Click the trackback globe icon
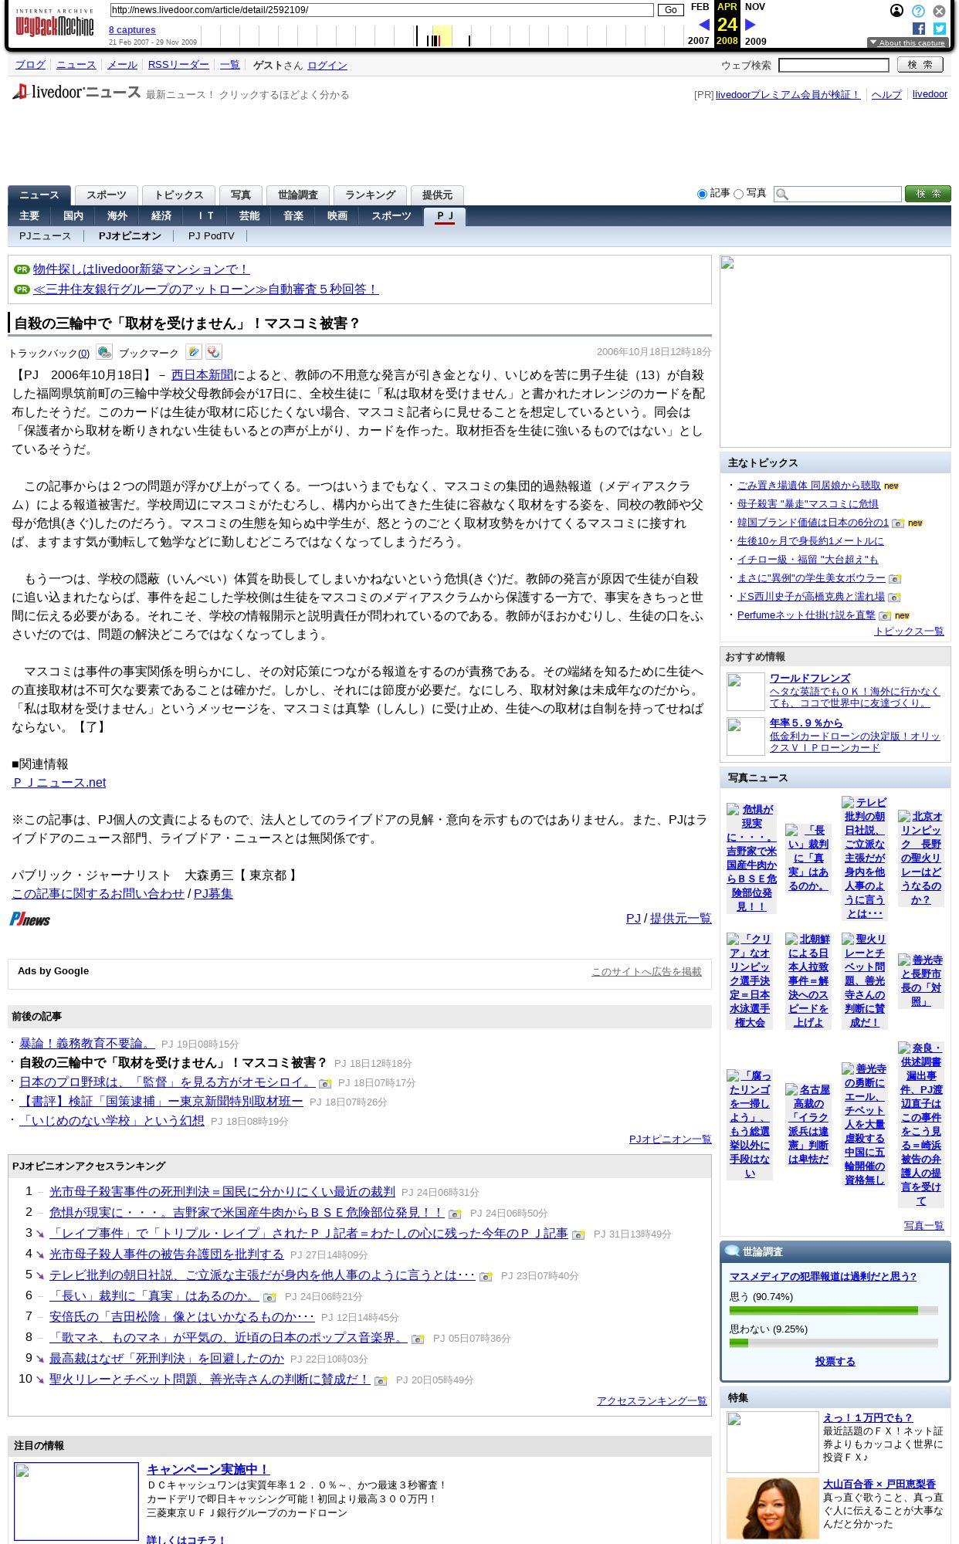Image resolution: width=959 pixels, height=1544 pixels. point(104,352)
